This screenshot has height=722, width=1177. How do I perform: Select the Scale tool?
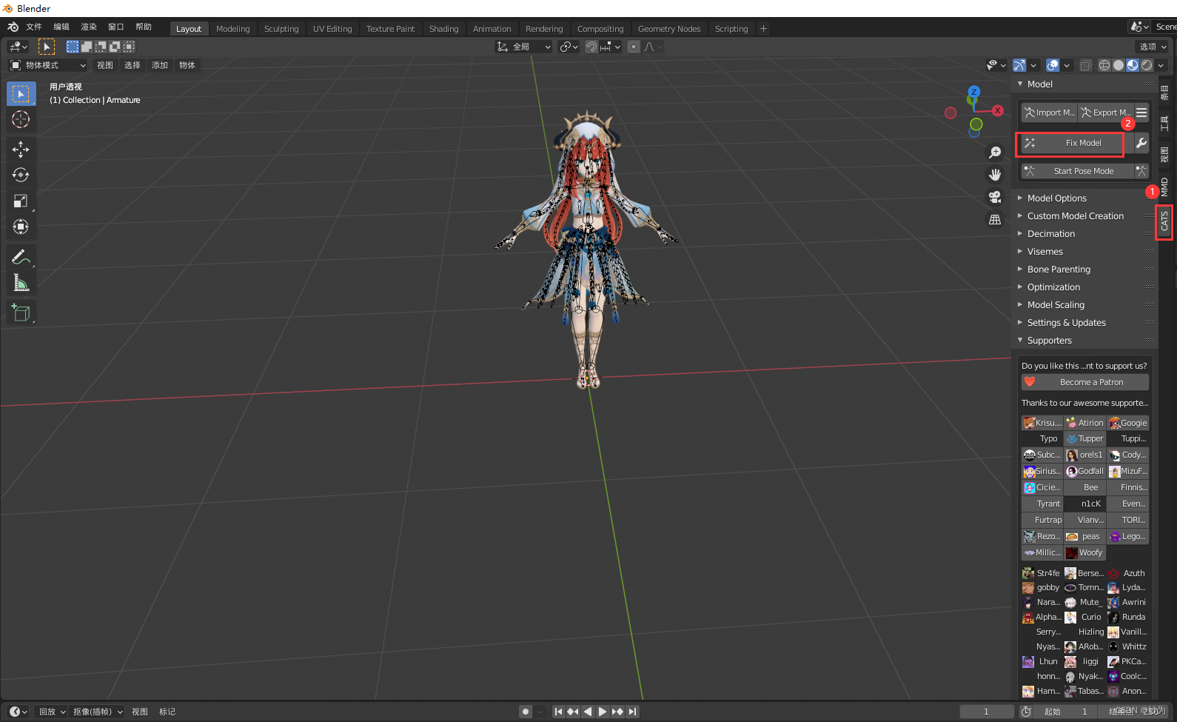(21, 201)
